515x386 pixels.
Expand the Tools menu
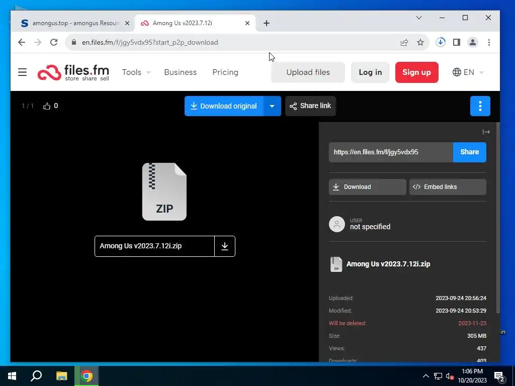(136, 72)
